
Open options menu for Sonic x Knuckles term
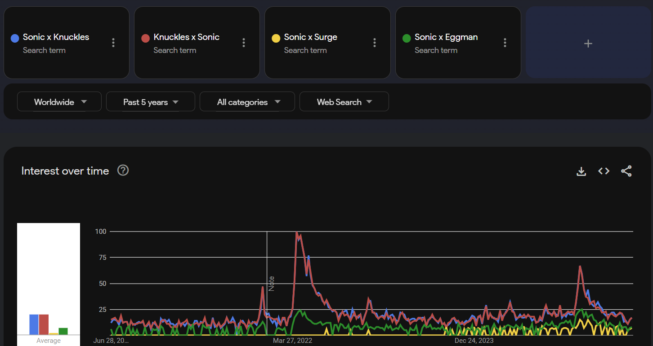(113, 43)
